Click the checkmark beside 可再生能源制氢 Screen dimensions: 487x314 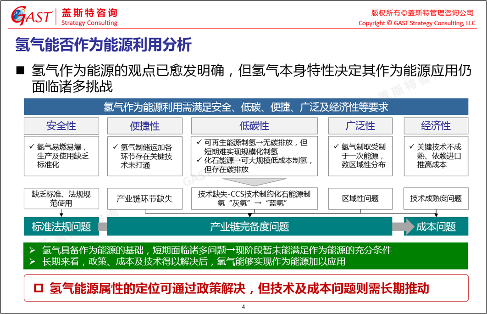[x=198, y=143]
